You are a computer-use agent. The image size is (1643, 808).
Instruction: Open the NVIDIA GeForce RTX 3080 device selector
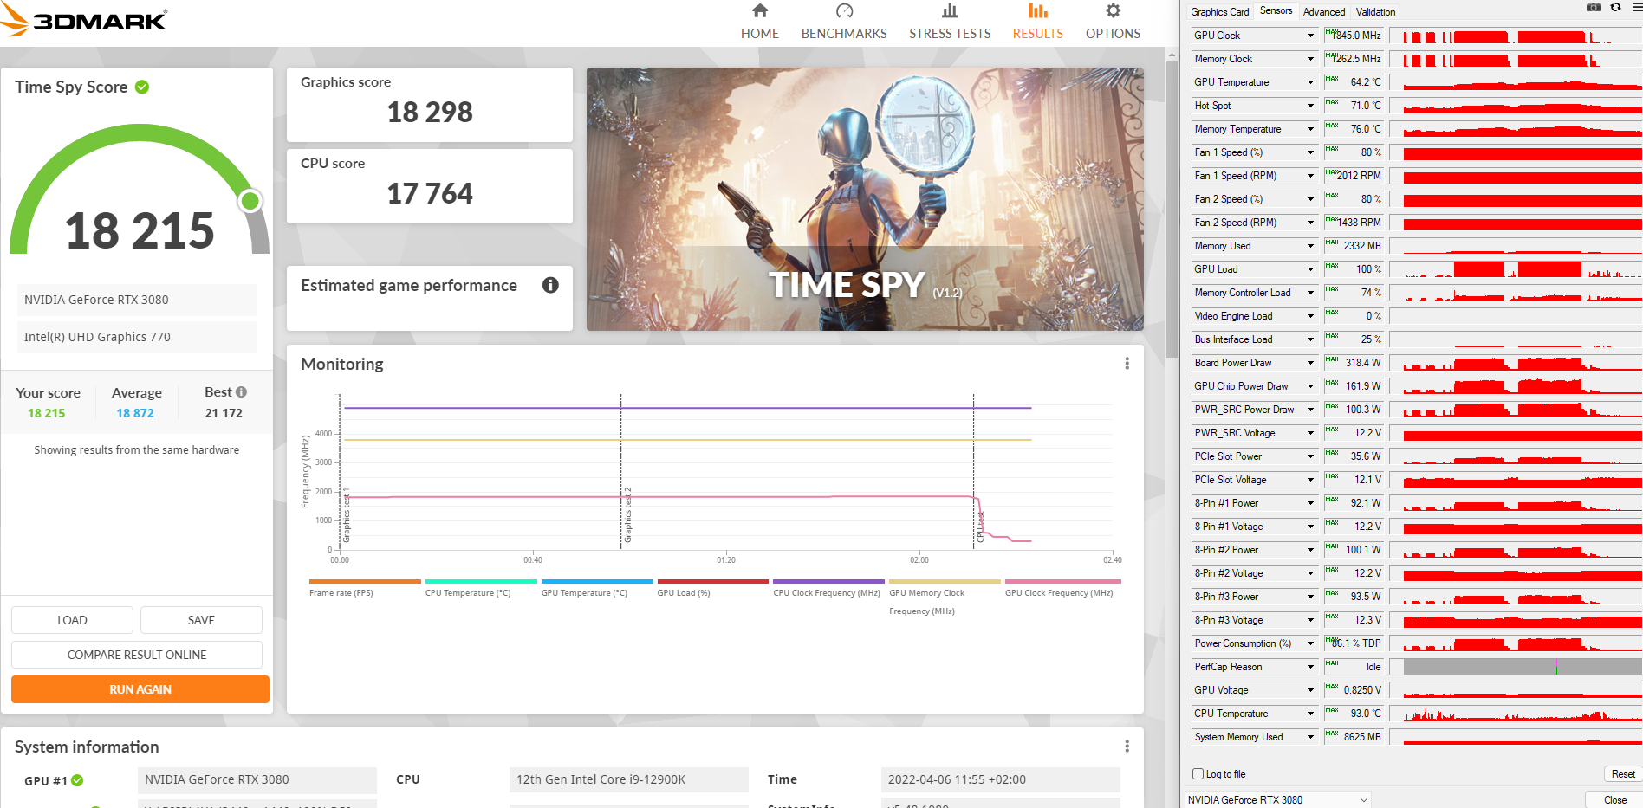1278,800
